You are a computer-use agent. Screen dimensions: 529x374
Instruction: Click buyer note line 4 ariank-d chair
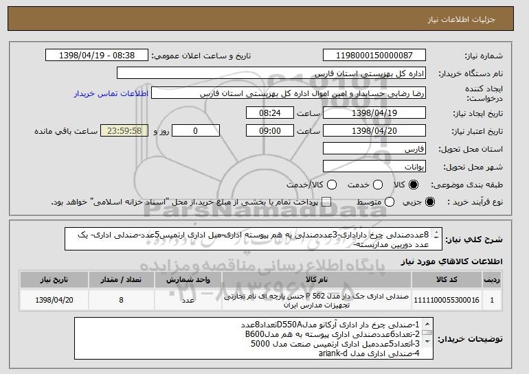pyautogui.click(x=369, y=353)
